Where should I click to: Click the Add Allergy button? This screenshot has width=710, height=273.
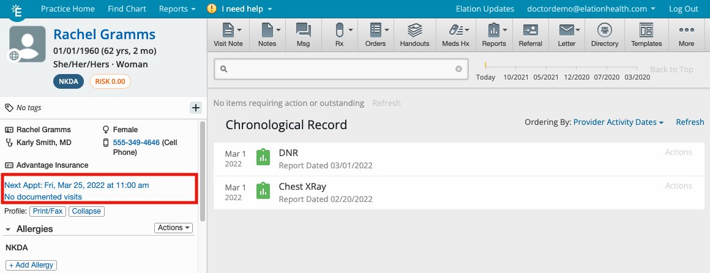31,265
